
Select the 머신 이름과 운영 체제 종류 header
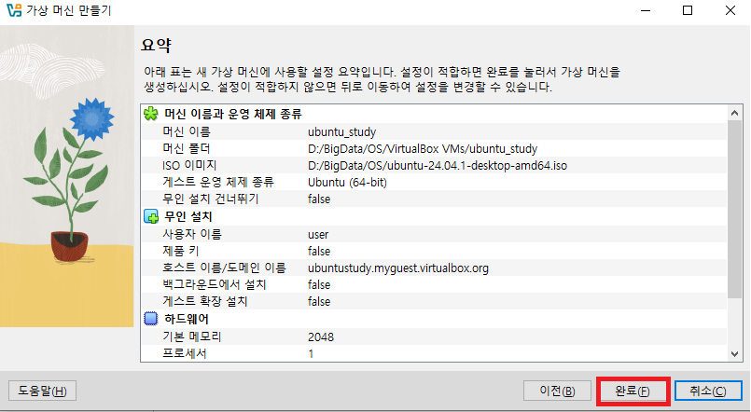(x=233, y=114)
